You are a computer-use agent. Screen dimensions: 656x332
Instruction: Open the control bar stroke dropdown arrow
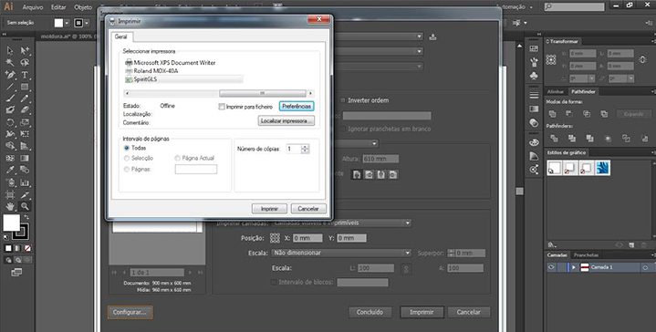tap(87, 23)
